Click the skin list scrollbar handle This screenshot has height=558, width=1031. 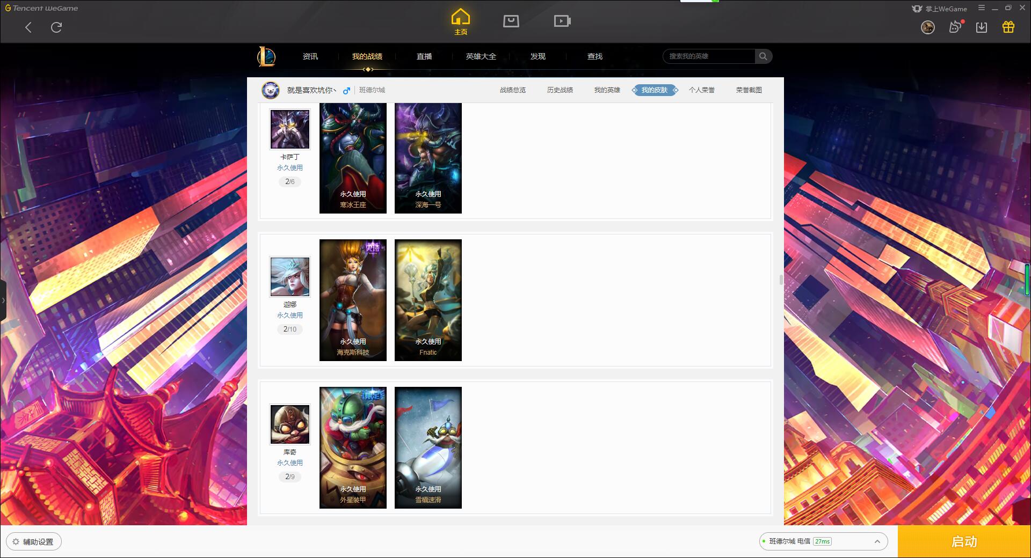click(x=781, y=280)
